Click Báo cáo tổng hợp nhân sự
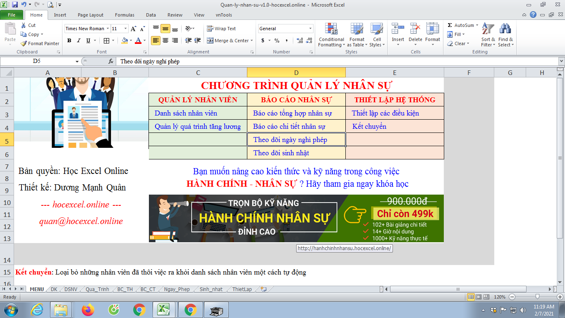 (292, 113)
